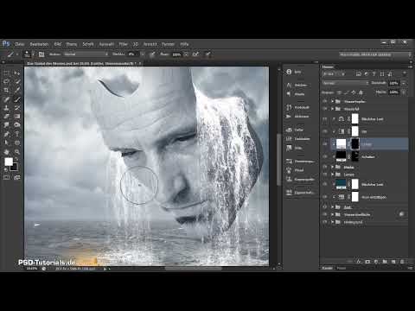Select the Rectangular Marquee tool
Image resolution: width=415 pixels, height=311 pixels.
pyautogui.click(x=6, y=73)
